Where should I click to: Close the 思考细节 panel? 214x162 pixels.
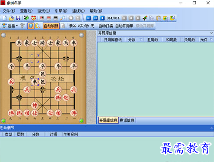pyautogui.click(x=211, y=128)
